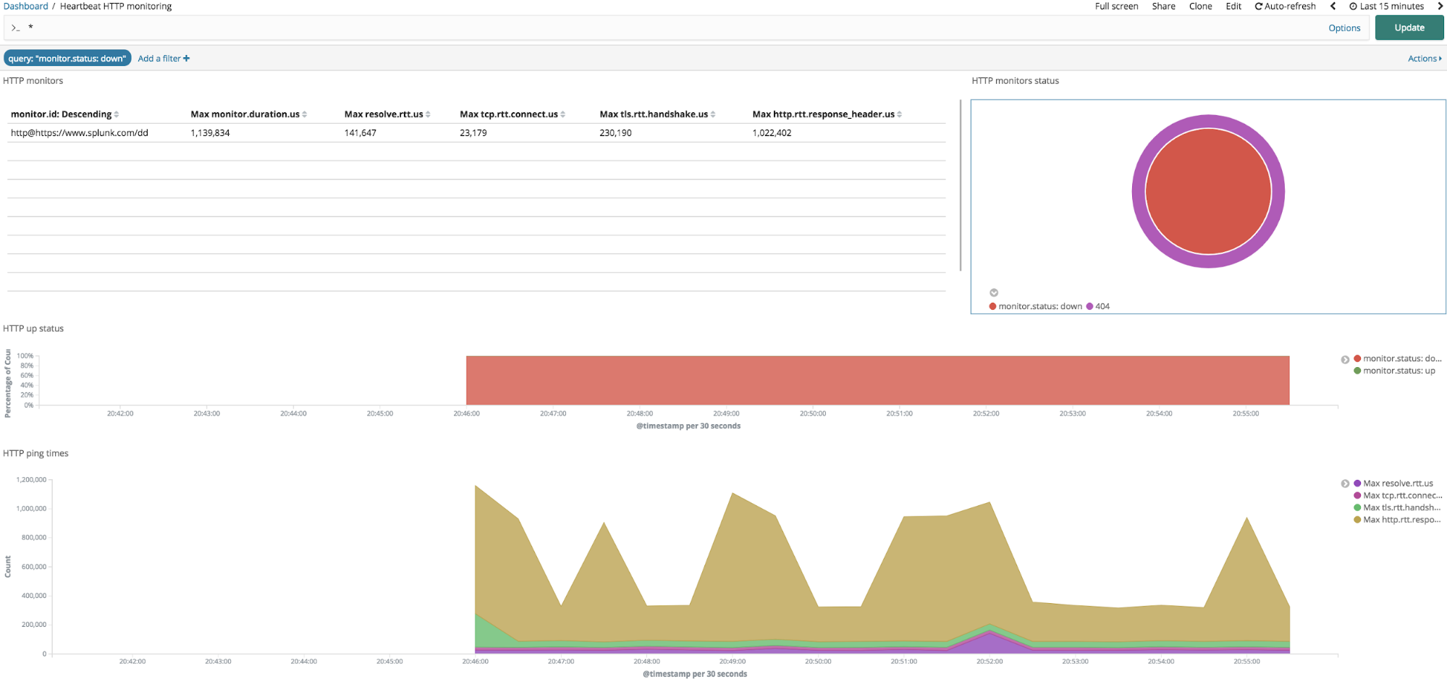Collapse the pie chart legend toggle
1447x687 pixels.
tap(994, 292)
